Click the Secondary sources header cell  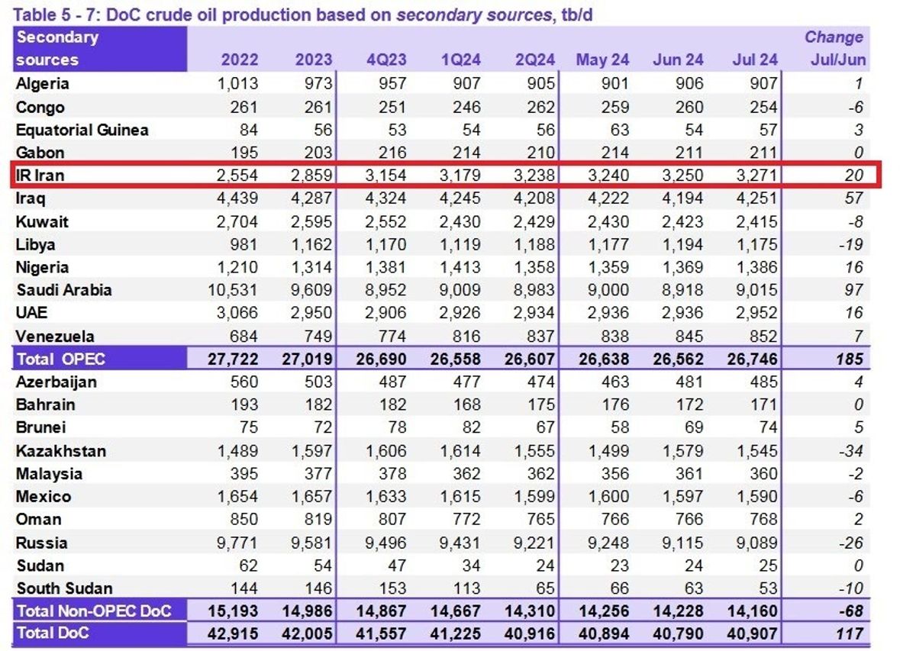coord(57,49)
